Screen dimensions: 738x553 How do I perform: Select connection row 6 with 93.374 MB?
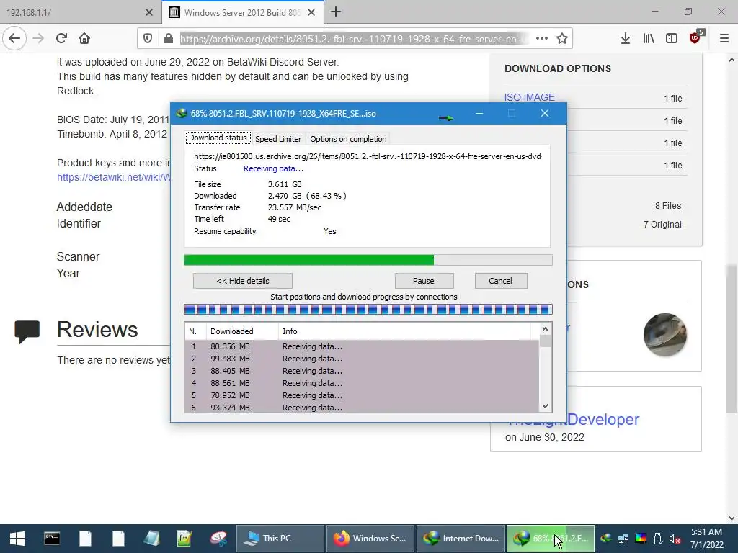click(x=362, y=408)
